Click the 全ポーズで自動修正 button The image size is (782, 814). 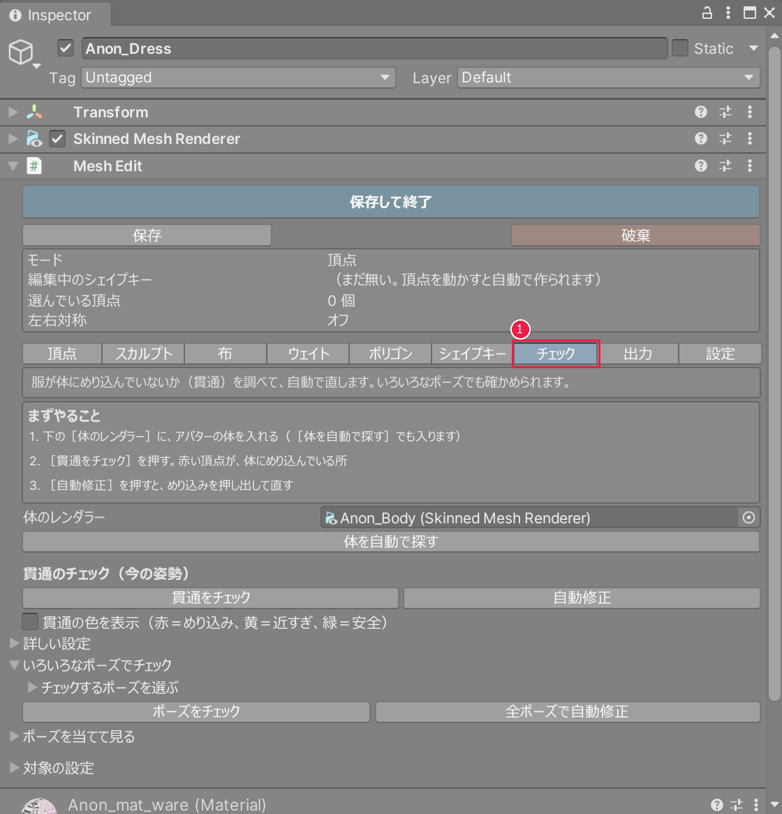[568, 711]
